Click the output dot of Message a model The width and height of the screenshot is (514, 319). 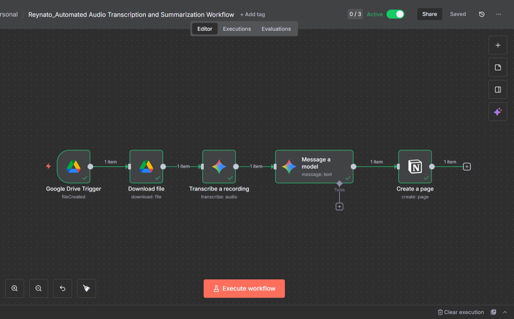coord(353,167)
